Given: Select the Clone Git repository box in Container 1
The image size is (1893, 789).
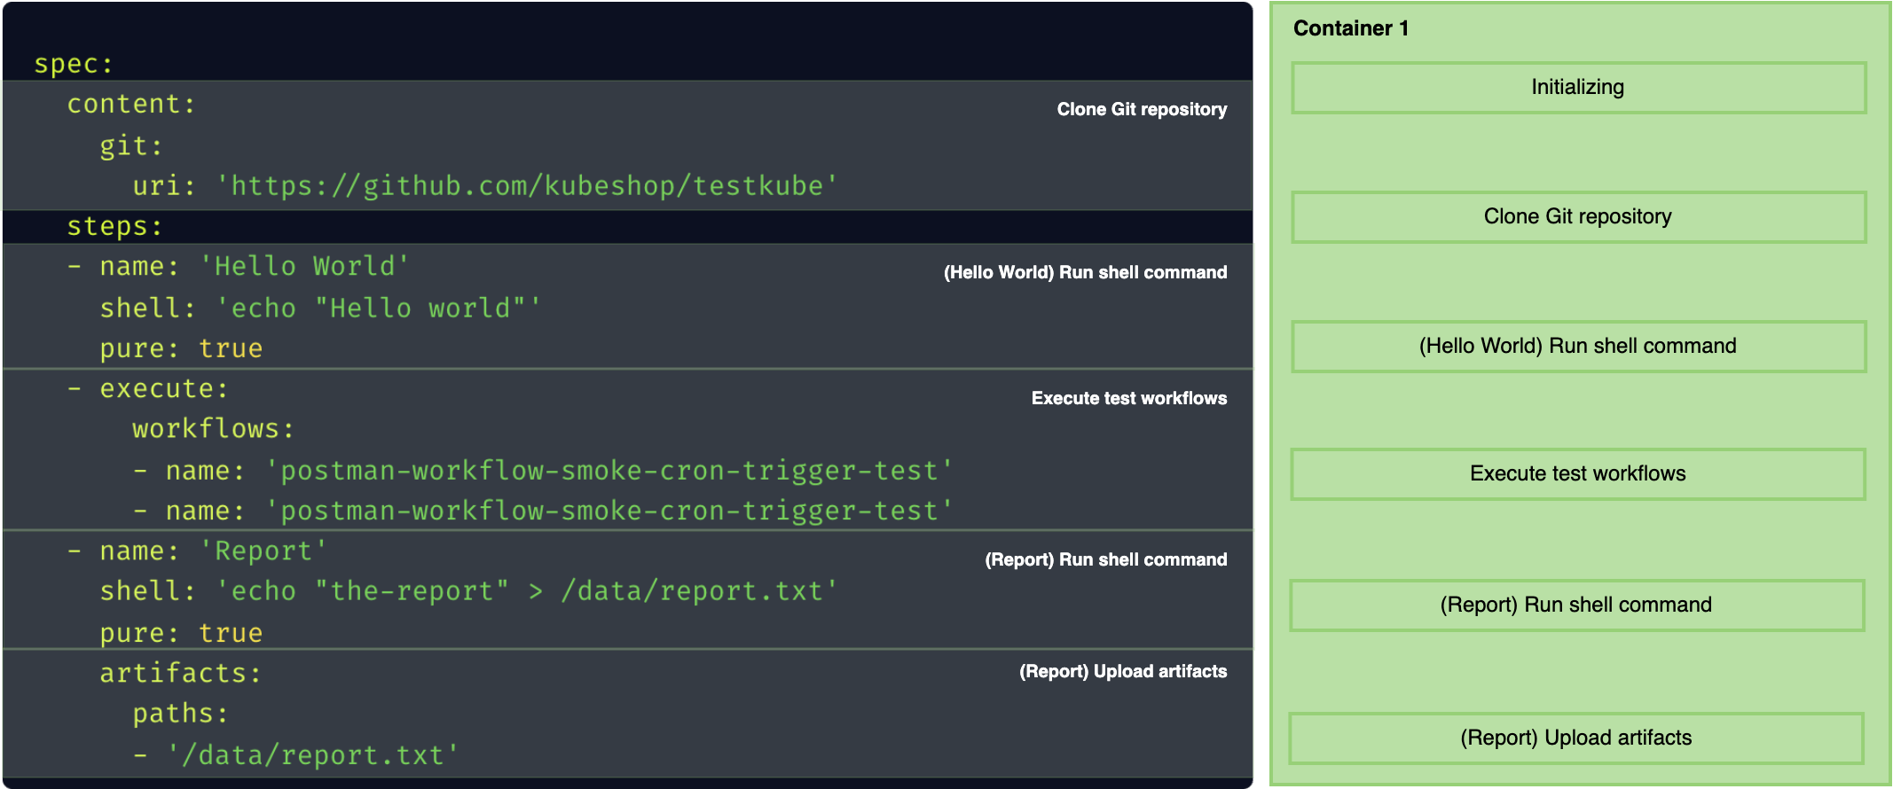Looking at the screenshot, I should click(1578, 217).
